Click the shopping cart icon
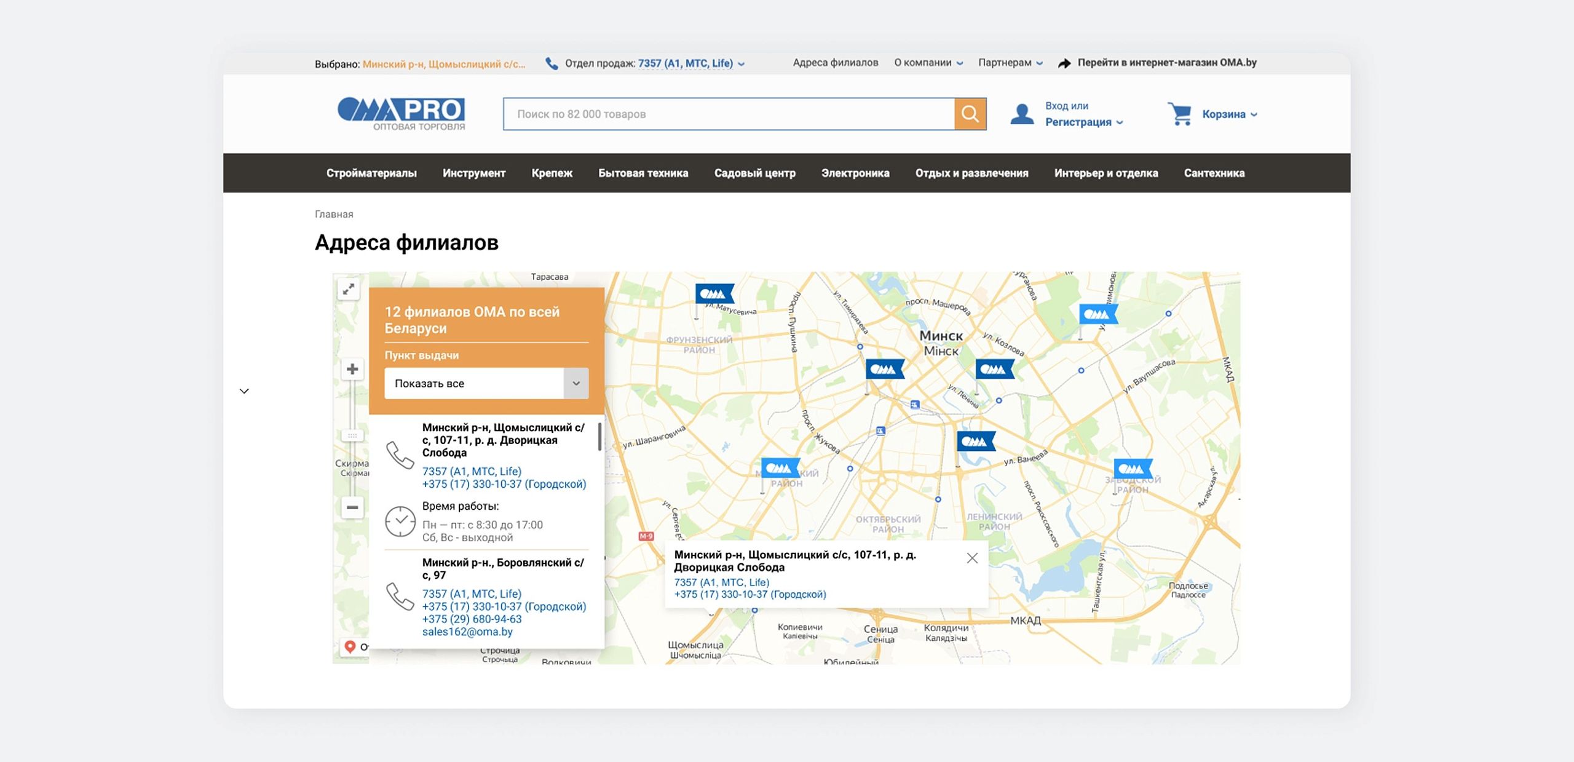 pos(1179,114)
